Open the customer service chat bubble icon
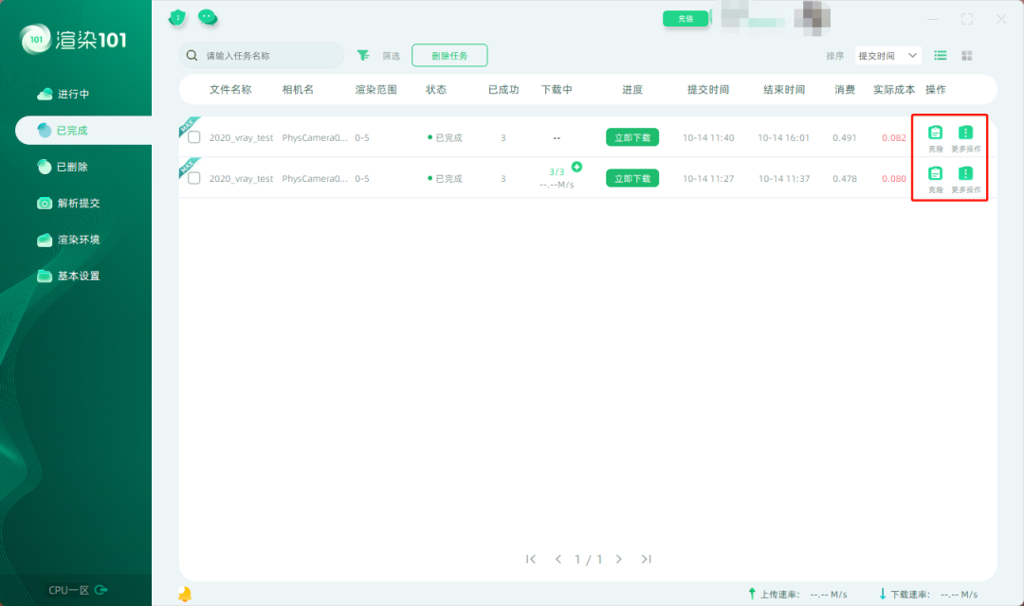This screenshot has height=606, width=1024. (207, 17)
